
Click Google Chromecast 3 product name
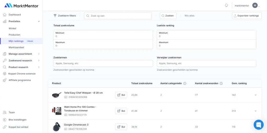pos(76,125)
